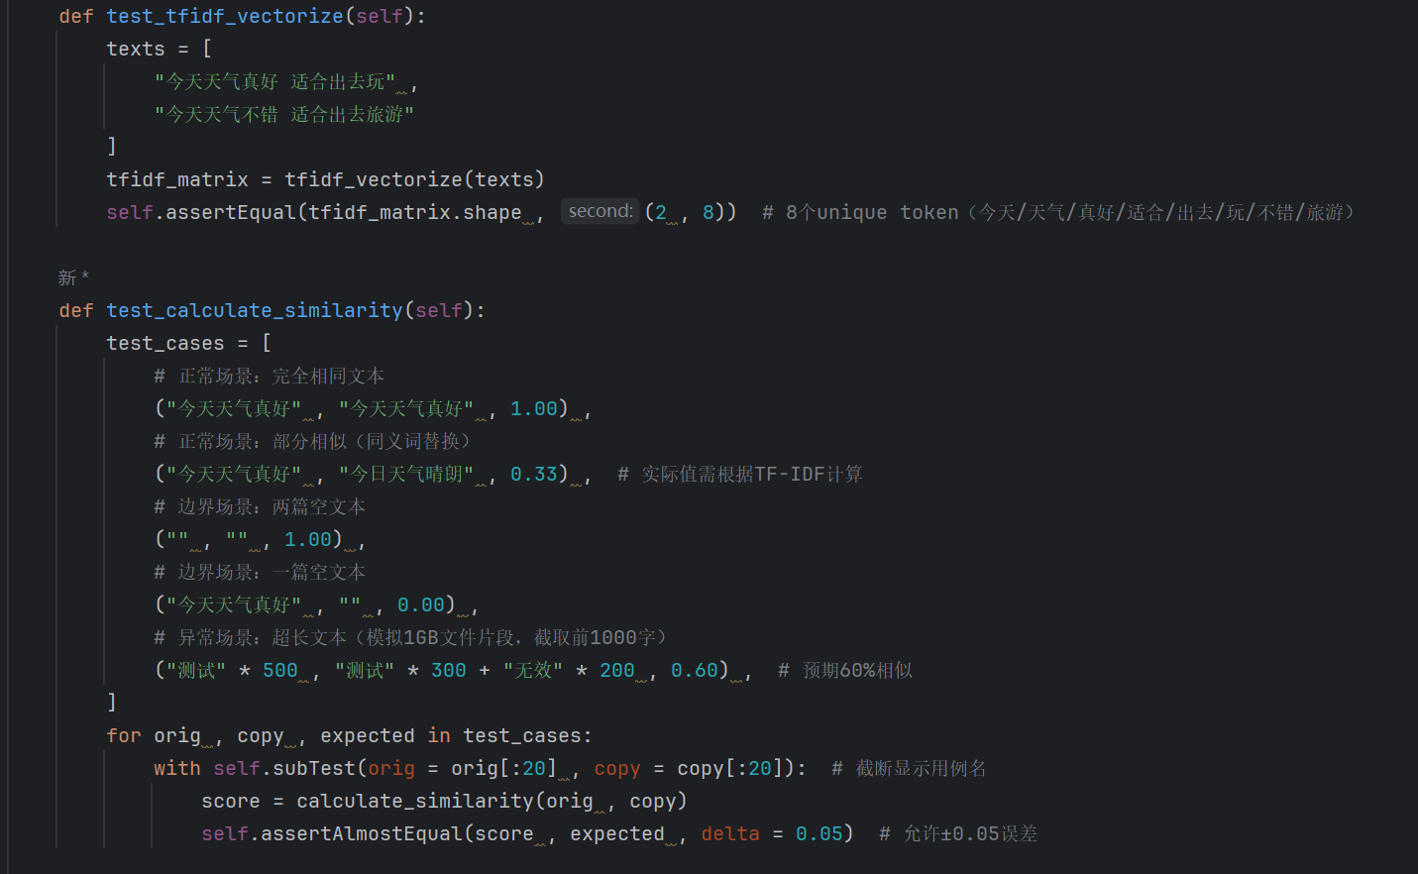Click the "with" keyword
Screen dimensions: 1418x874
[177, 768]
